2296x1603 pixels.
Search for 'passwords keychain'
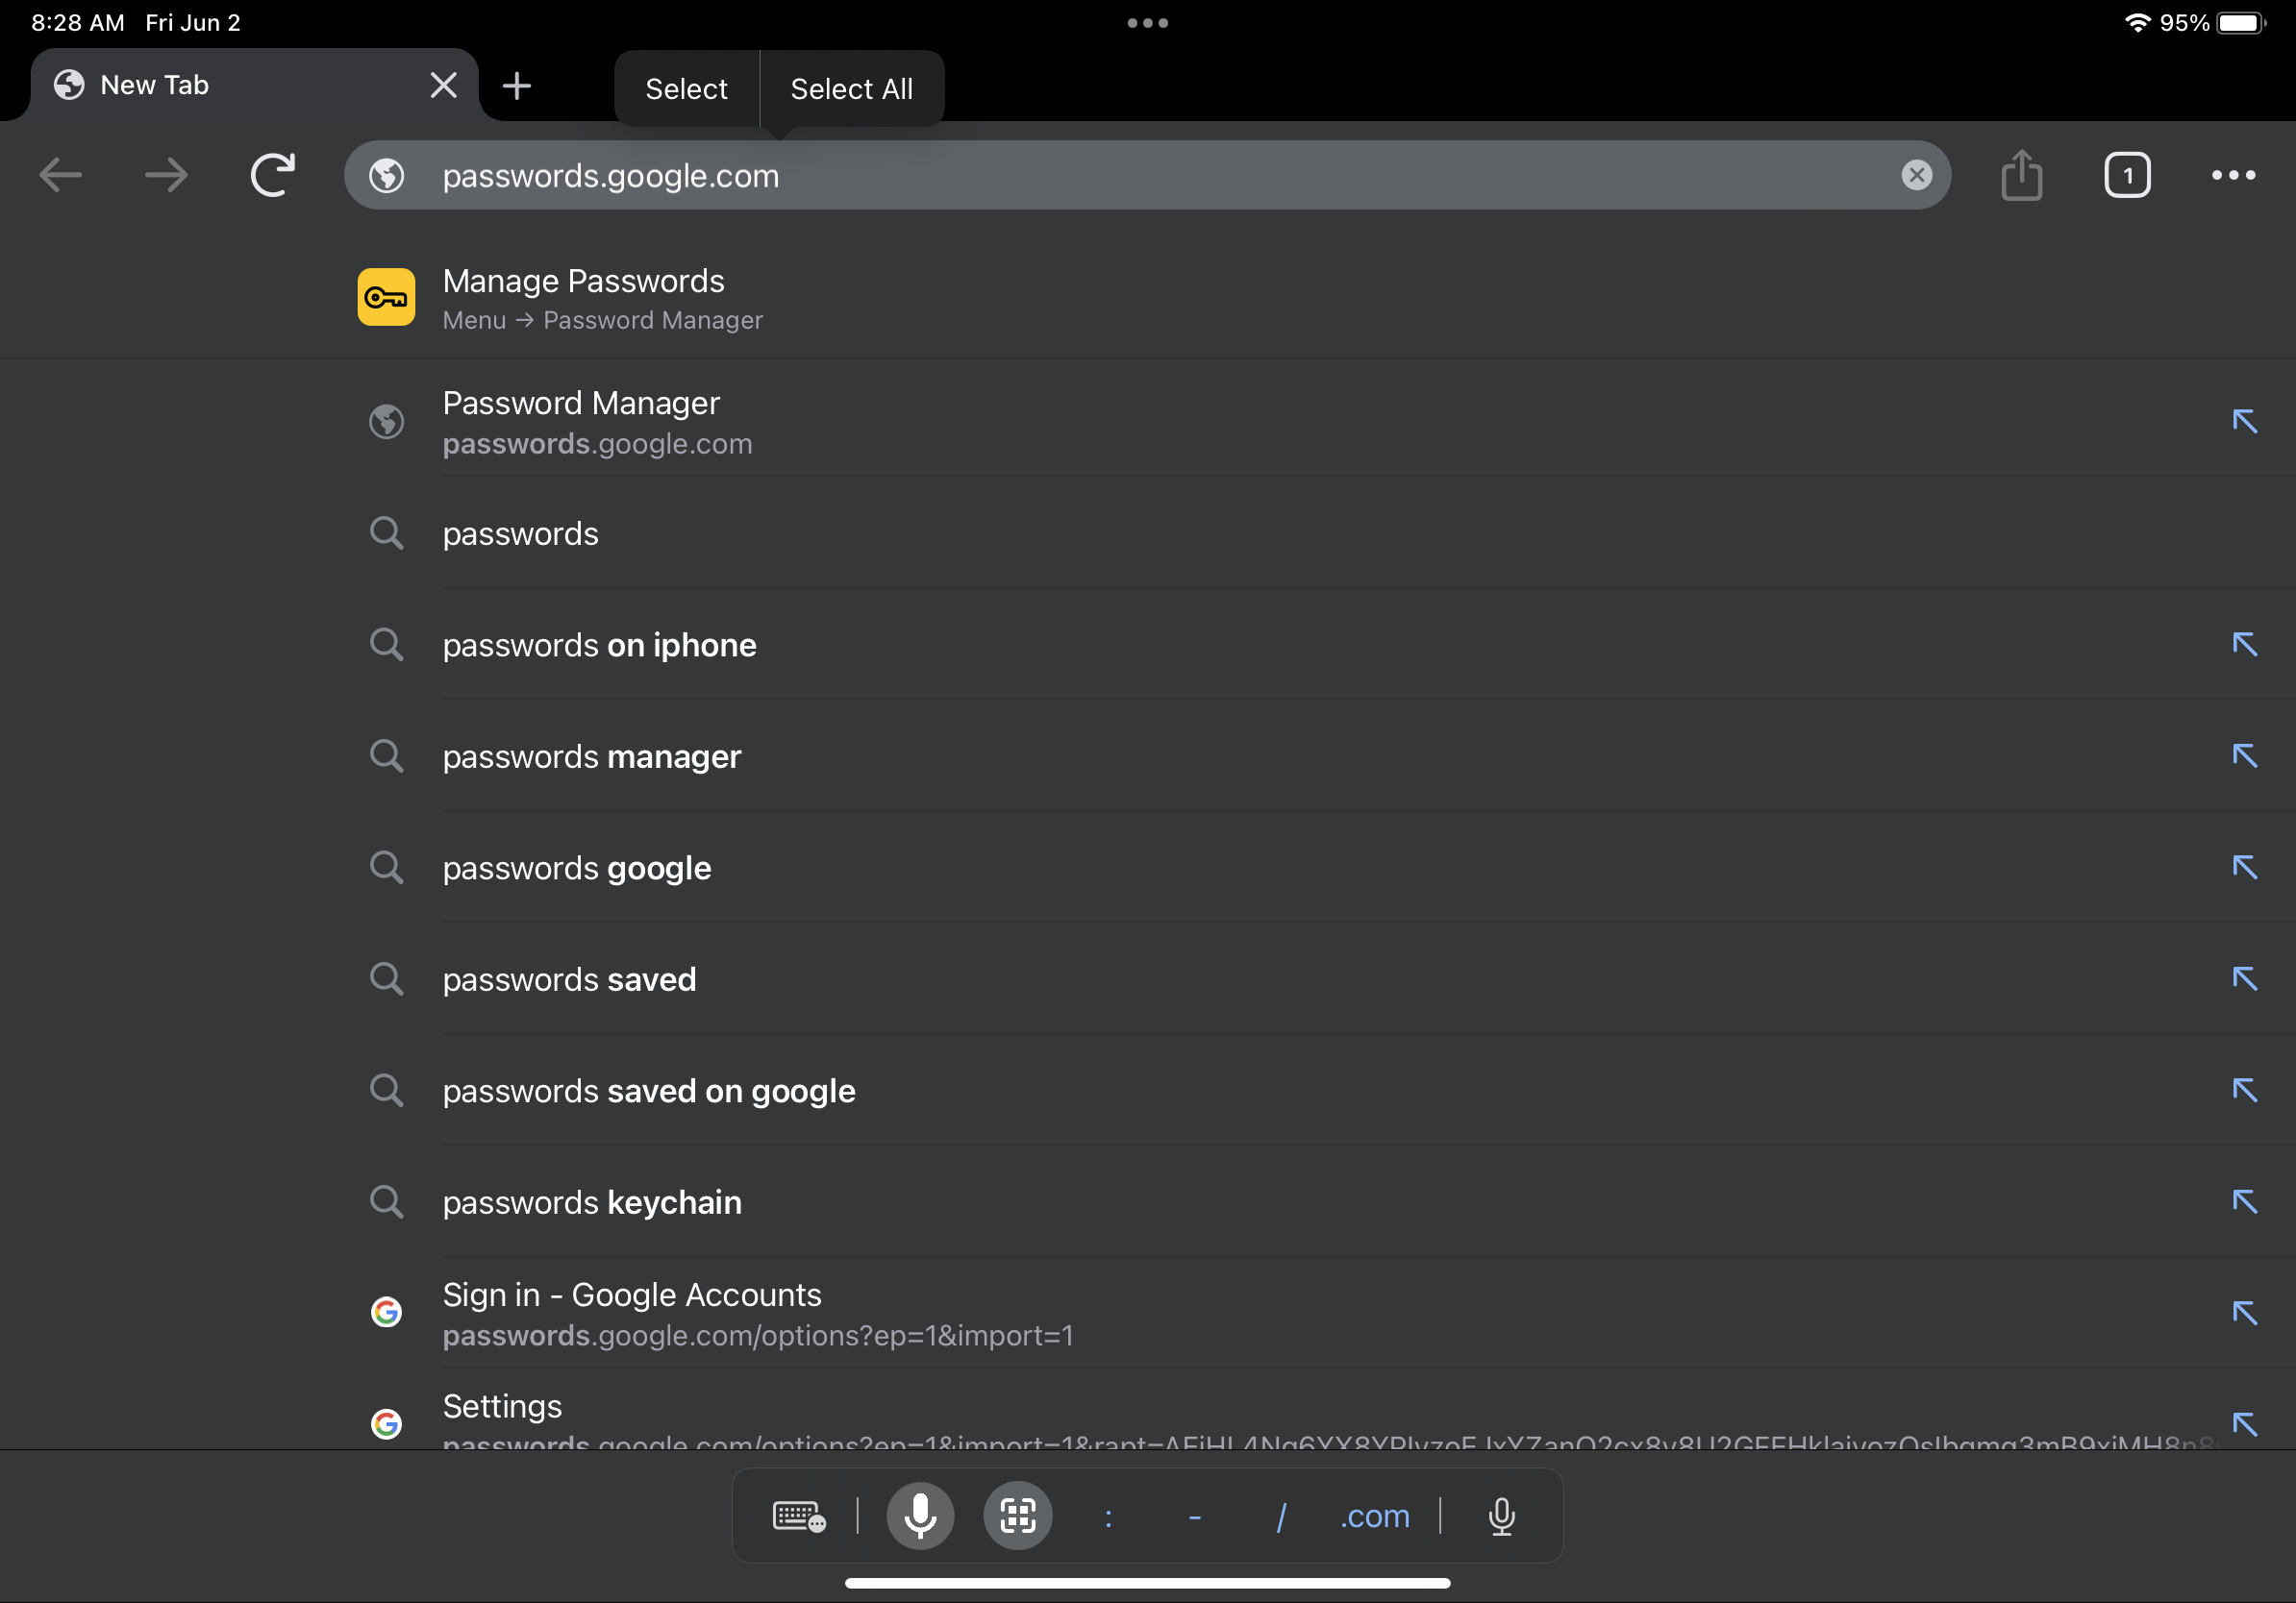point(1148,1202)
